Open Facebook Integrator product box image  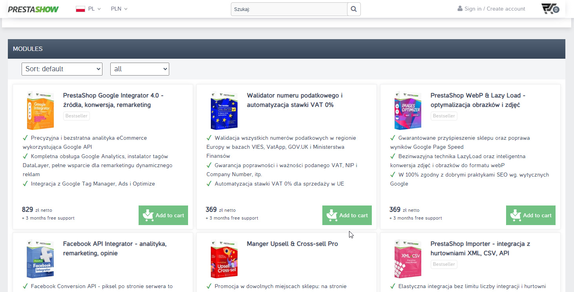[40, 259]
